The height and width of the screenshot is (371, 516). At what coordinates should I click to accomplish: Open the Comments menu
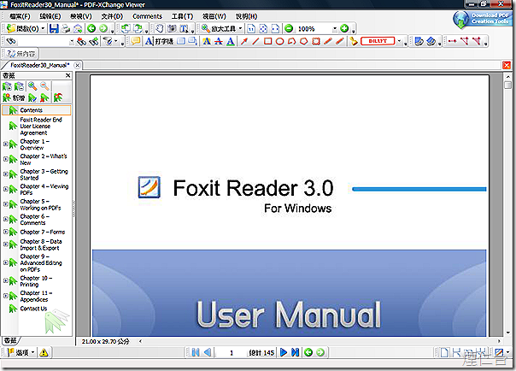(x=147, y=16)
